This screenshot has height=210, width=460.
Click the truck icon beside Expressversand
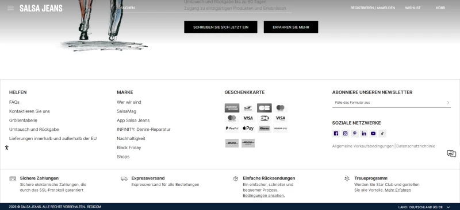(x=124, y=178)
